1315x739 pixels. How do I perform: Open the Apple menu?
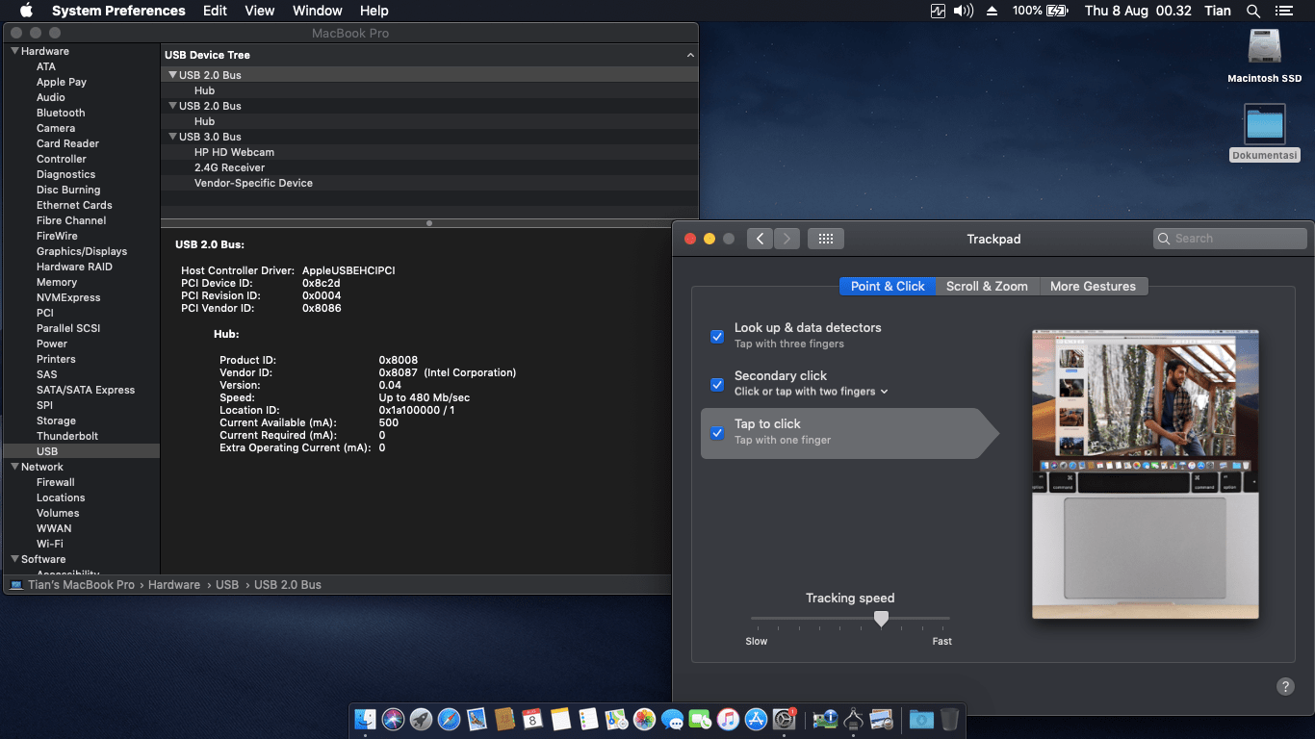click(x=26, y=11)
